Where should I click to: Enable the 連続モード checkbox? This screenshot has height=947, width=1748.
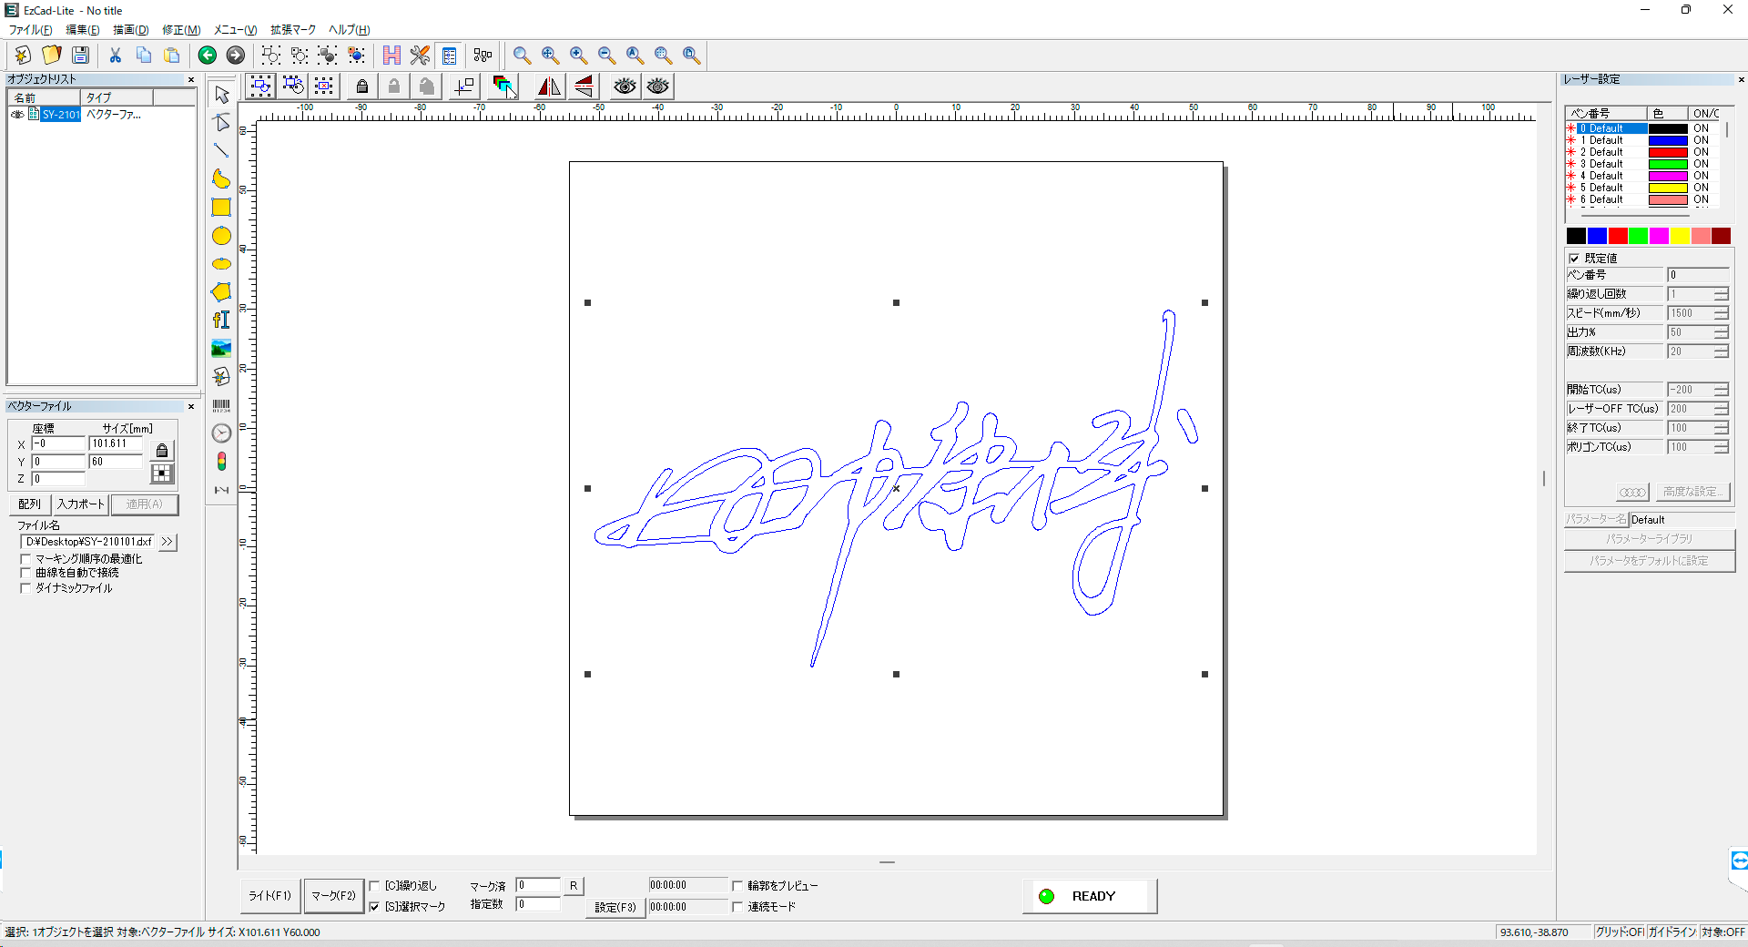pos(737,907)
